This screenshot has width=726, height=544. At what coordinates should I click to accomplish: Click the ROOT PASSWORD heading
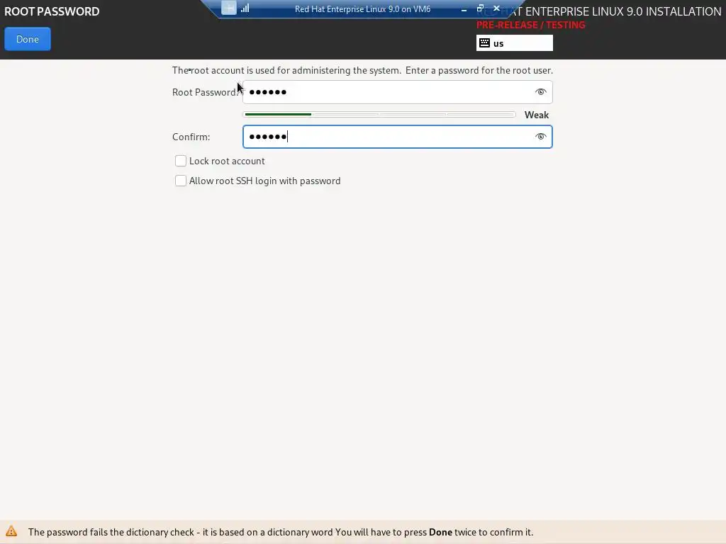[52, 11]
